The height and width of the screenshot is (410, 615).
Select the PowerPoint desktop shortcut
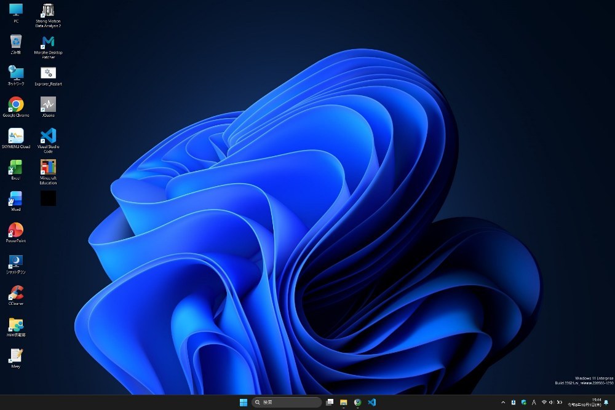click(x=16, y=232)
